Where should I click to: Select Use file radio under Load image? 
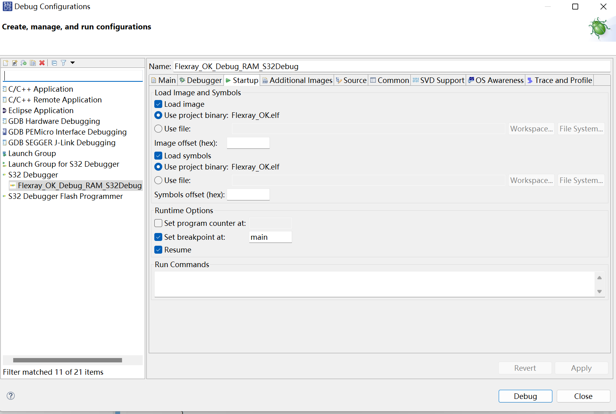tap(158, 129)
